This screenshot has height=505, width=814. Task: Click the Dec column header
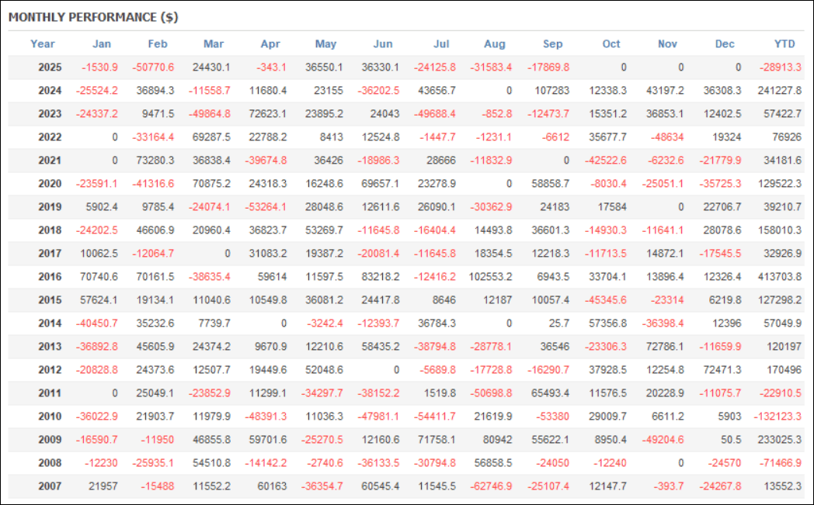(724, 44)
